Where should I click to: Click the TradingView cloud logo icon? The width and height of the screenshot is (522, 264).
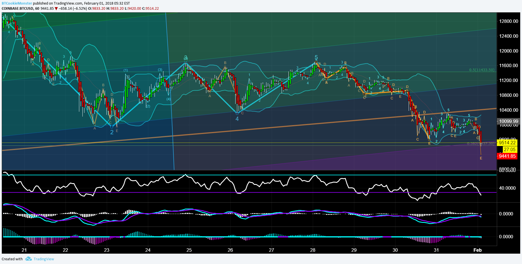[x=28, y=259]
